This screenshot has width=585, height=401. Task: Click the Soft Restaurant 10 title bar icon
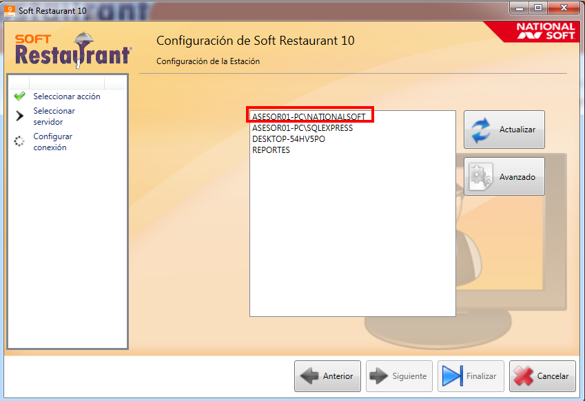pyautogui.click(x=10, y=11)
